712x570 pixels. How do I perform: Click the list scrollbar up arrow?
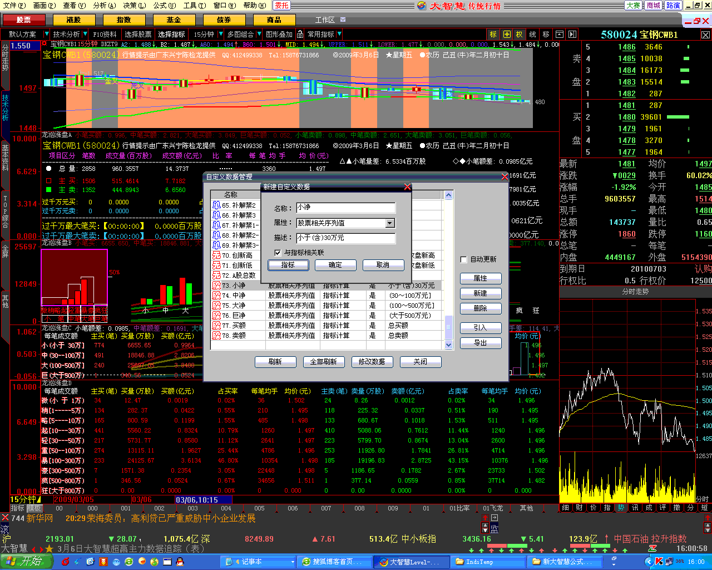[449, 195]
